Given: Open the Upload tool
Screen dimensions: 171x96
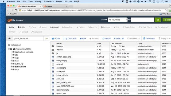Looking at the screenshot, I should (x=54, y=27).
